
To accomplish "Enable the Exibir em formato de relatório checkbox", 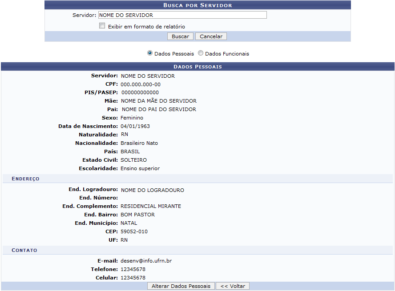I will 102,26.
